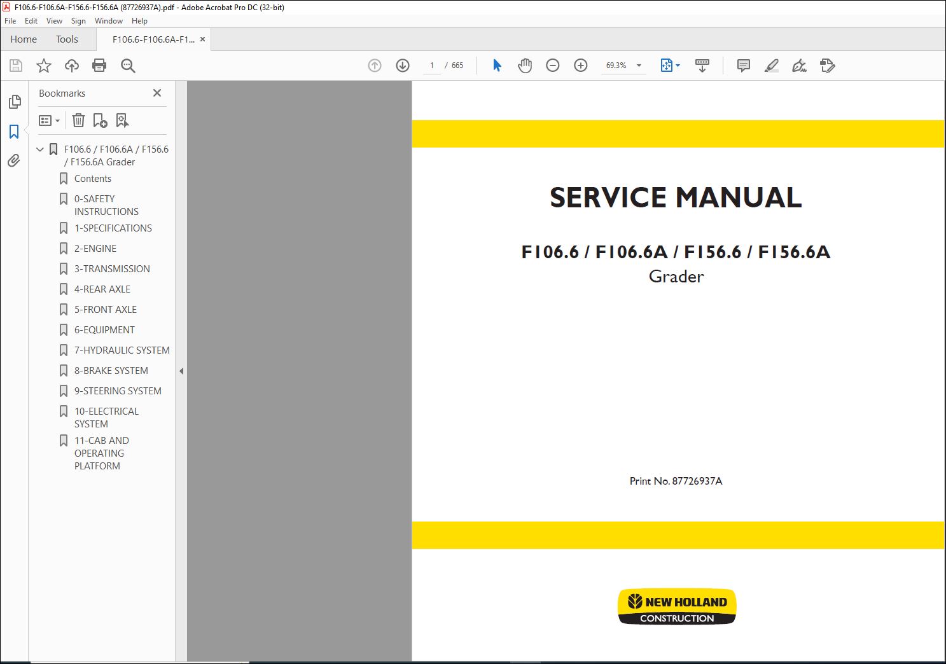Click the cloud upload icon

[x=72, y=66]
